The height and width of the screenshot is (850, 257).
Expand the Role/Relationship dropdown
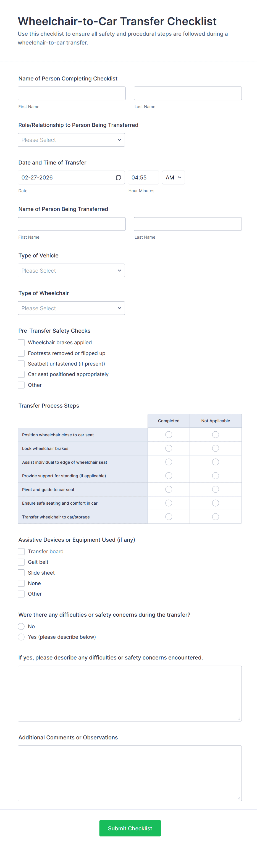pos(71,140)
